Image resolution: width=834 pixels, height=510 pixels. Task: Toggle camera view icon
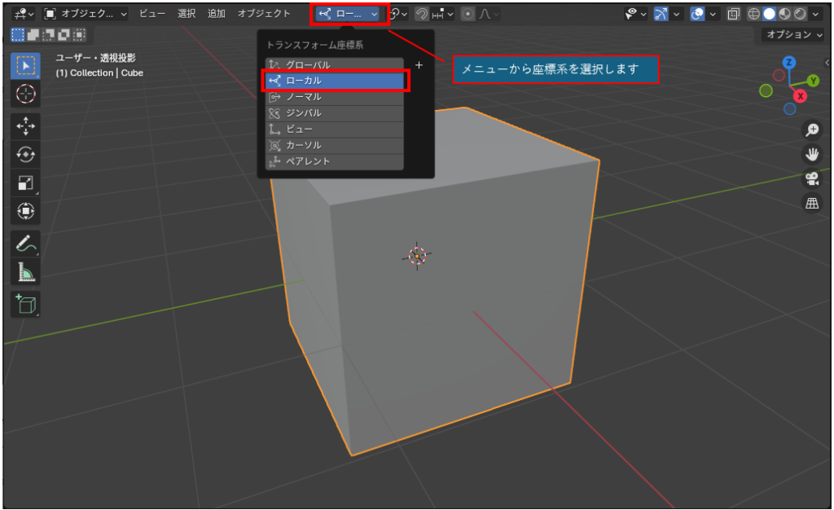812,178
